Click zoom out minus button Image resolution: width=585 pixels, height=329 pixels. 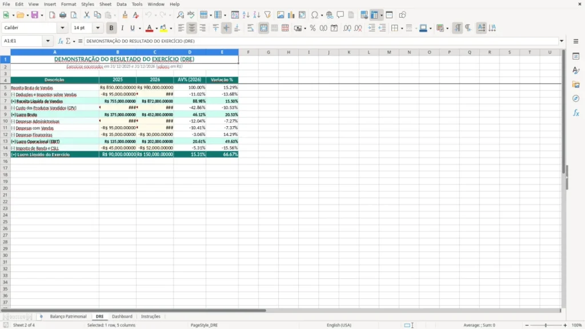coord(527,325)
